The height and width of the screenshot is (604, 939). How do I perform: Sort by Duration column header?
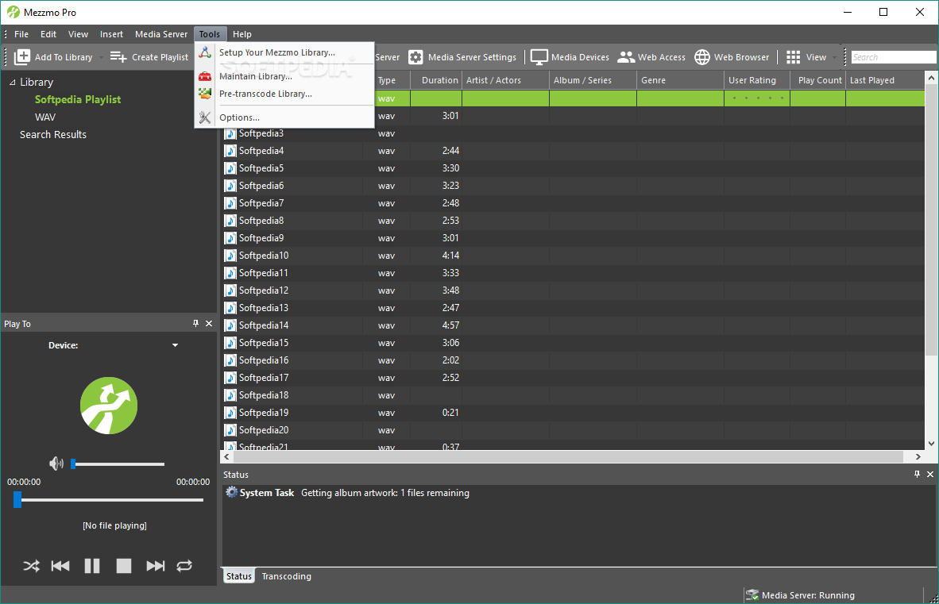tap(436, 80)
